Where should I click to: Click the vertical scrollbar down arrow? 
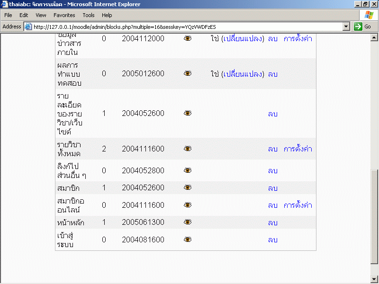pos(374,279)
